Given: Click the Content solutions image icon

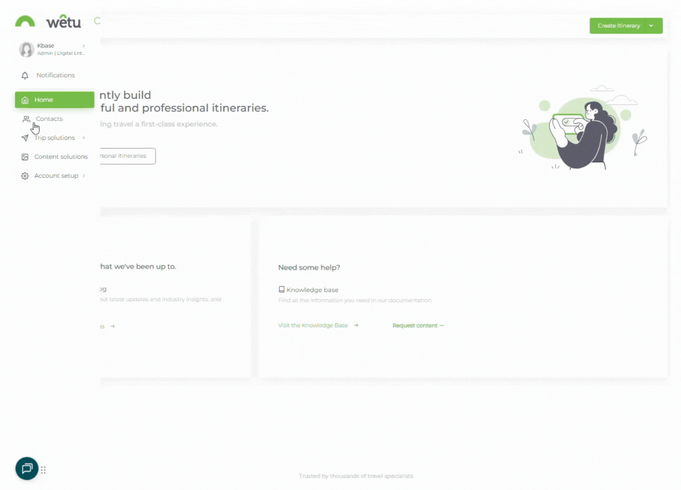Looking at the screenshot, I should pyautogui.click(x=25, y=157).
